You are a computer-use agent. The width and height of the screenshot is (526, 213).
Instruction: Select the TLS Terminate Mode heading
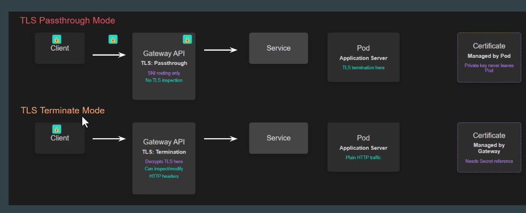[63, 110]
